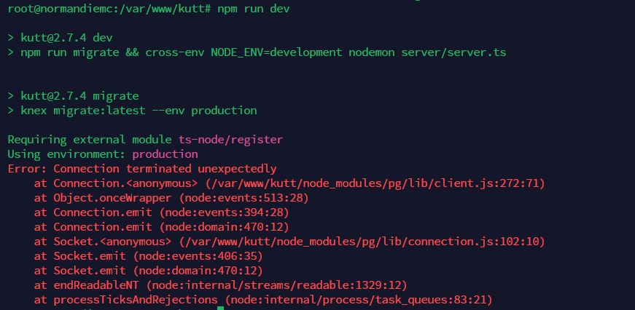
Task: Click the 'npm run dev' command text
Action: [254, 9]
